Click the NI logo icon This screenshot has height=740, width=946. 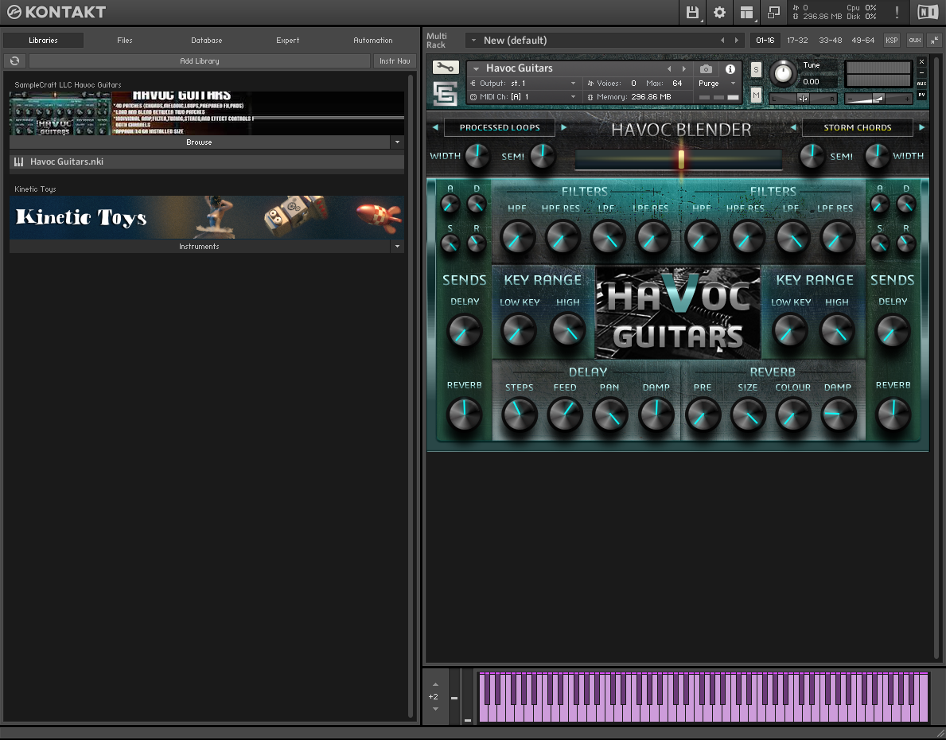[x=927, y=12]
